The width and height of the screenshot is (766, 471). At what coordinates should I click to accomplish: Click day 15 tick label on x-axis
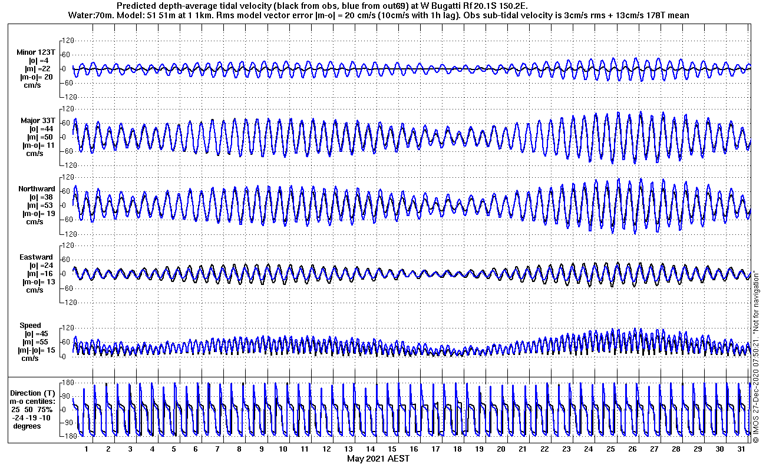(x=392, y=449)
